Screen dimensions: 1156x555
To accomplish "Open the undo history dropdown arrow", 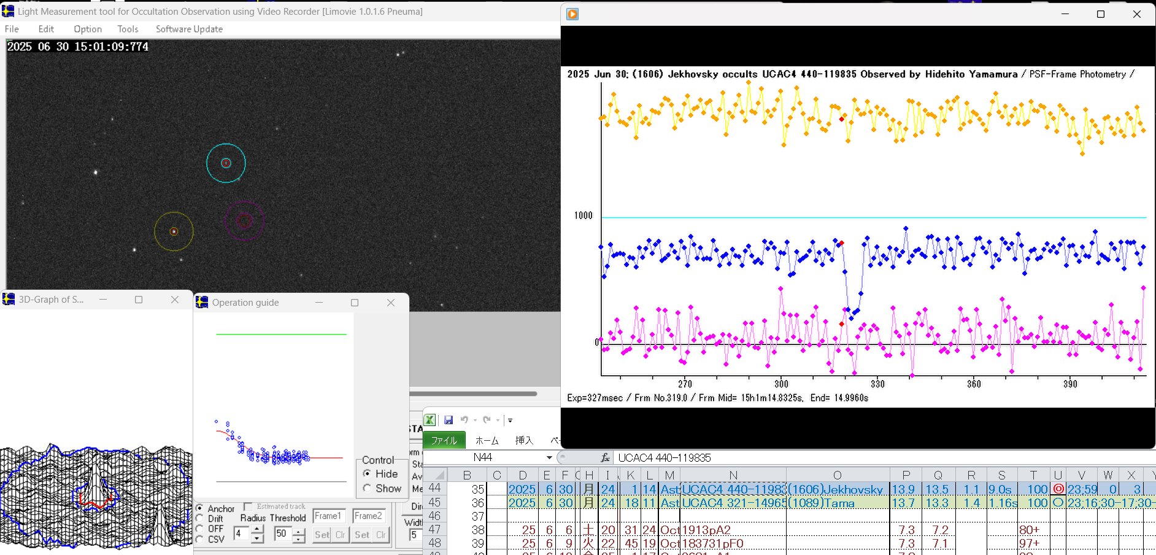I will point(475,421).
